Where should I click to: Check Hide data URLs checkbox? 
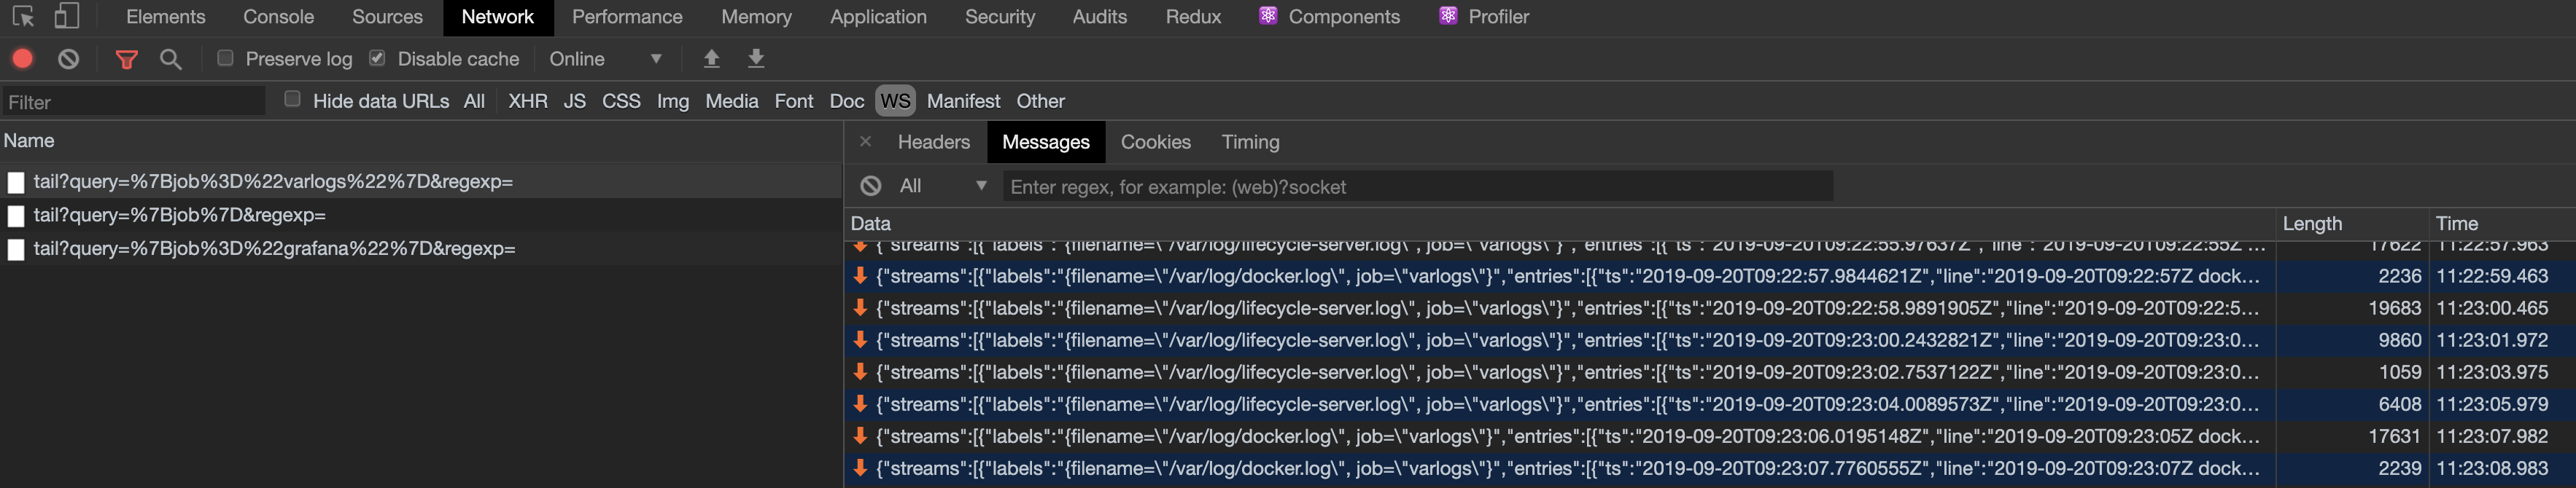point(292,99)
